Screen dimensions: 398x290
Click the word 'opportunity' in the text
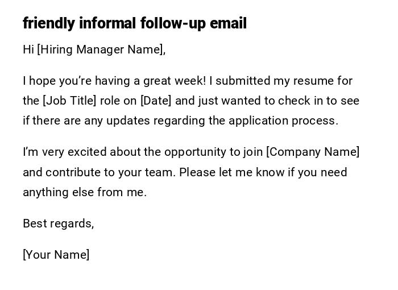click(195, 152)
